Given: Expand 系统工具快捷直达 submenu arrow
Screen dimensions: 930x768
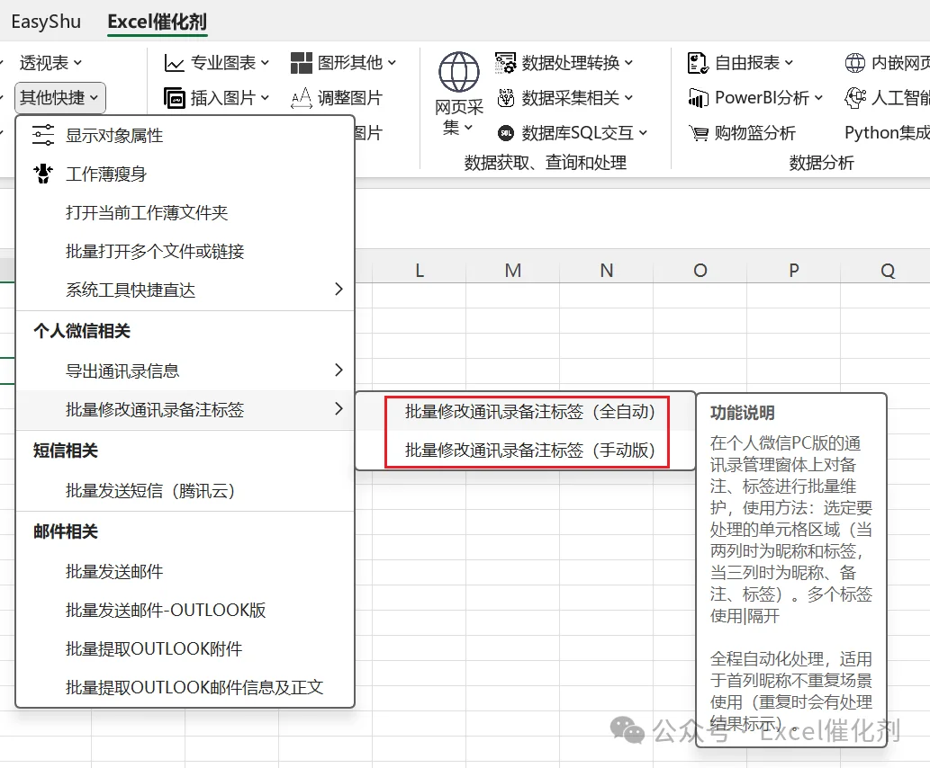Looking at the screenshot, I should (339, 290).
